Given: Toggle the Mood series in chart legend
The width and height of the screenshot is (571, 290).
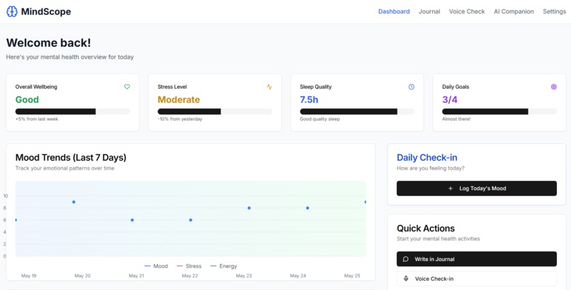Looking at the screenshot, I should point(157,267).
